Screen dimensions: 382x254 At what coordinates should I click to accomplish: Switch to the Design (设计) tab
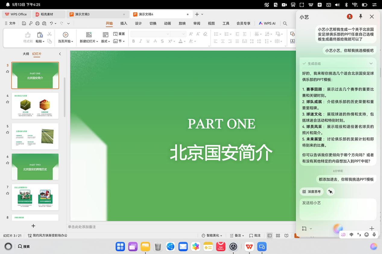tap(138, 23)
